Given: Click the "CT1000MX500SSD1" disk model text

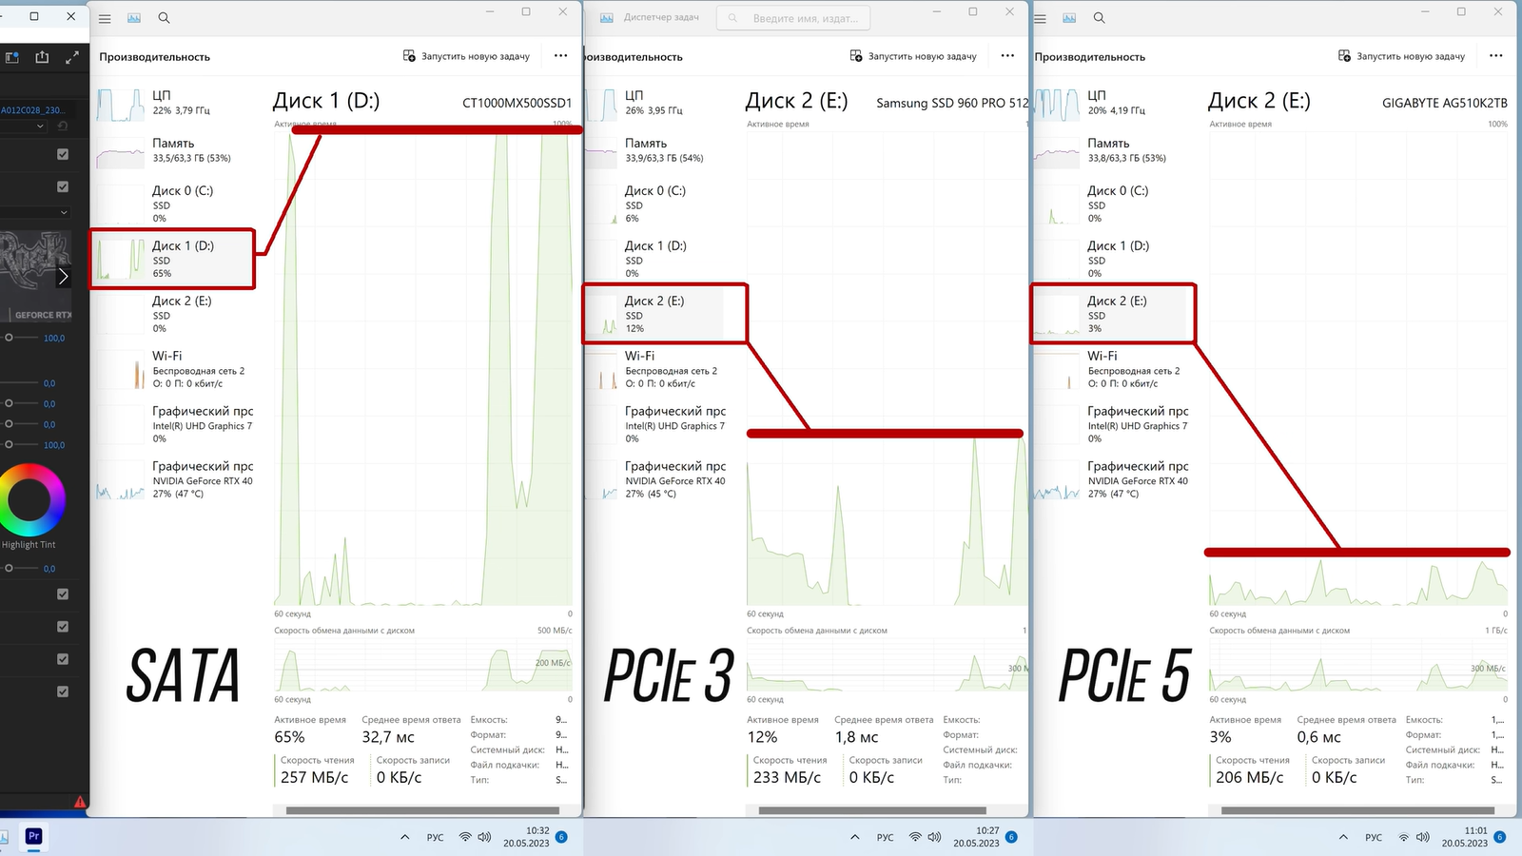Looking at the screenshot, I should pyautogui.click(x=517, y=103).
